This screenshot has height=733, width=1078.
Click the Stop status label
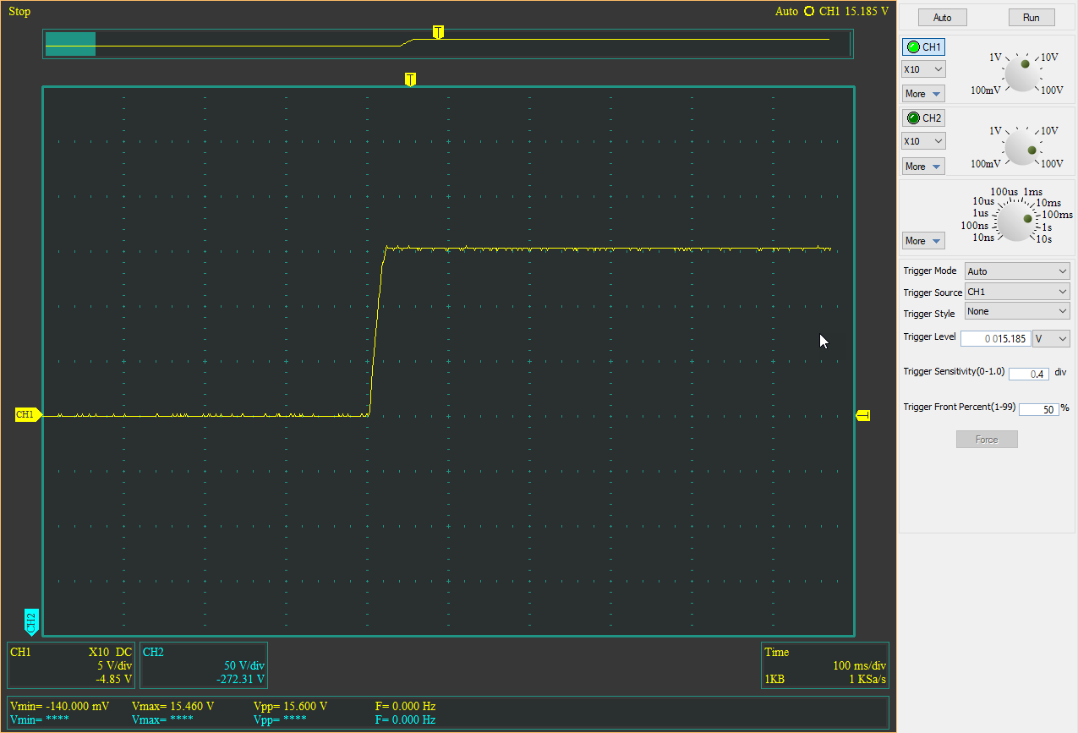[x=19, y=12]
